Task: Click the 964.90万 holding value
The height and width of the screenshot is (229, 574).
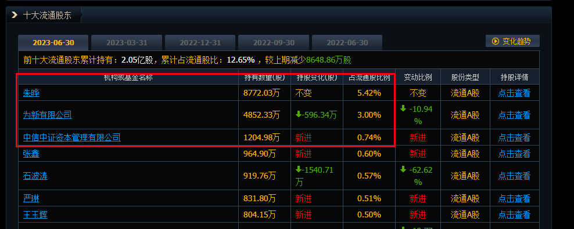Action: tap(260, 154)
